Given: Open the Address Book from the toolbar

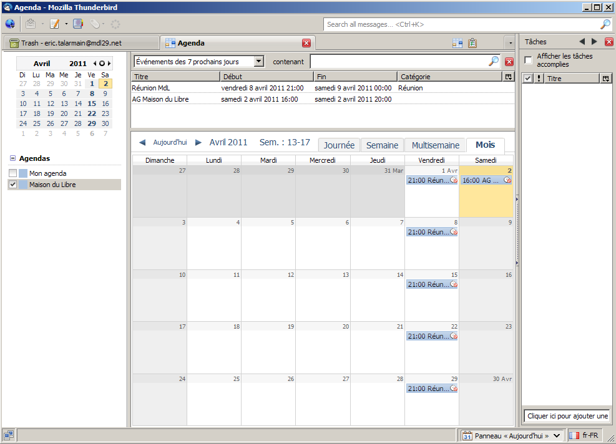Looking at the screenshot, I should coord(78,24).
